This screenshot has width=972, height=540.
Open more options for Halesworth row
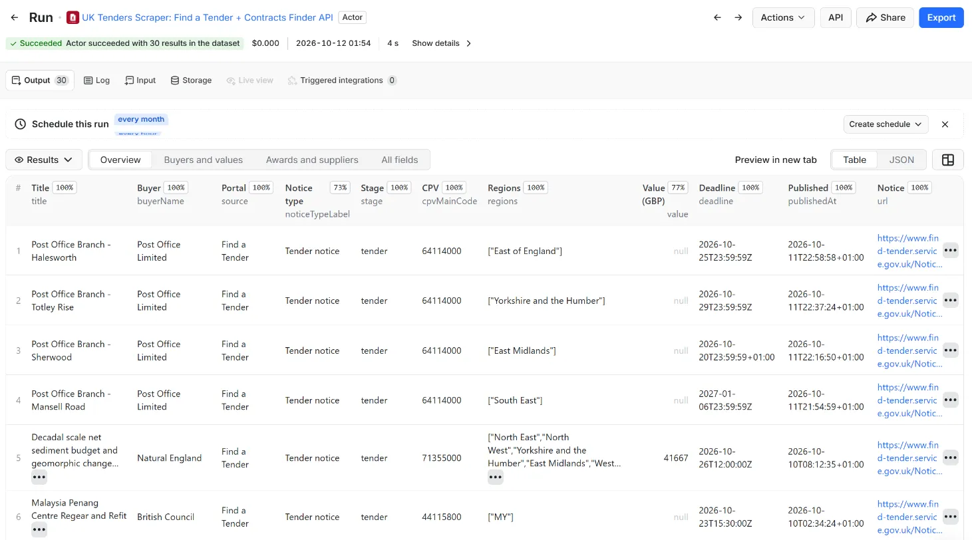pyautogui.click(x=951, y=251)
